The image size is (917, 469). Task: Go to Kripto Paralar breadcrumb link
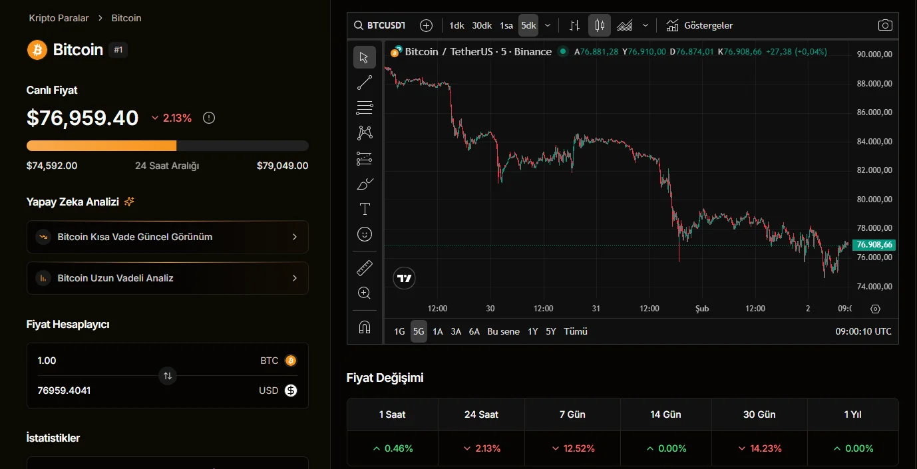(59, 18)
